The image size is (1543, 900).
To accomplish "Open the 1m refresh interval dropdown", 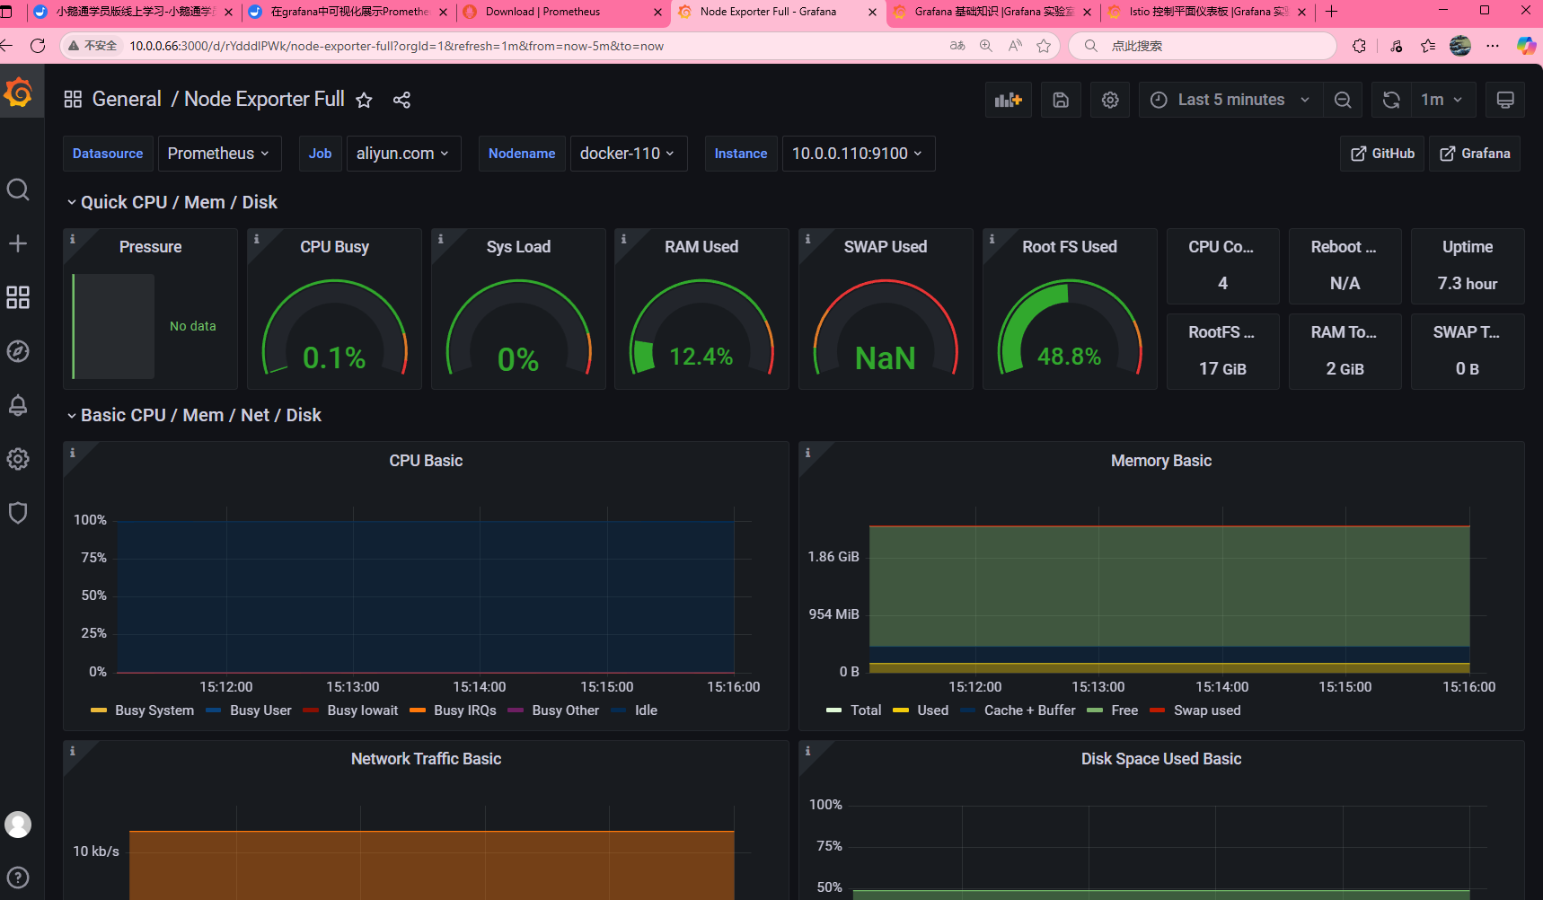I will (x=1442, y=100).
